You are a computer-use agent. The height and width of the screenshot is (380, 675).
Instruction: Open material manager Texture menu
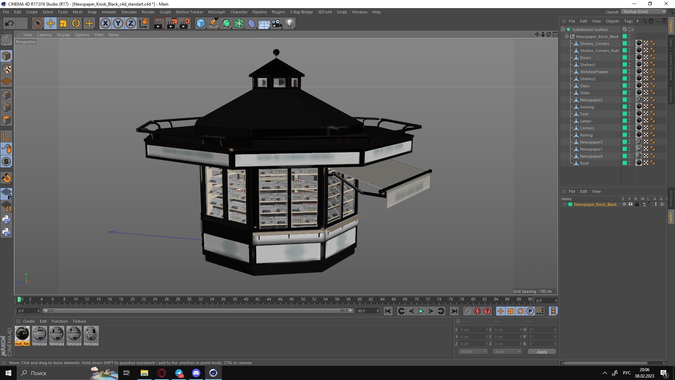[79, 321]
